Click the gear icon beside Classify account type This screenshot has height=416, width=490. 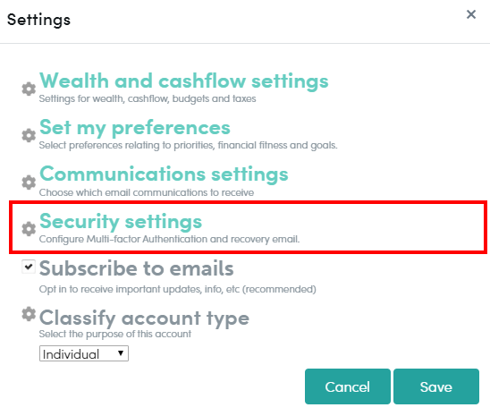(29, 314)
